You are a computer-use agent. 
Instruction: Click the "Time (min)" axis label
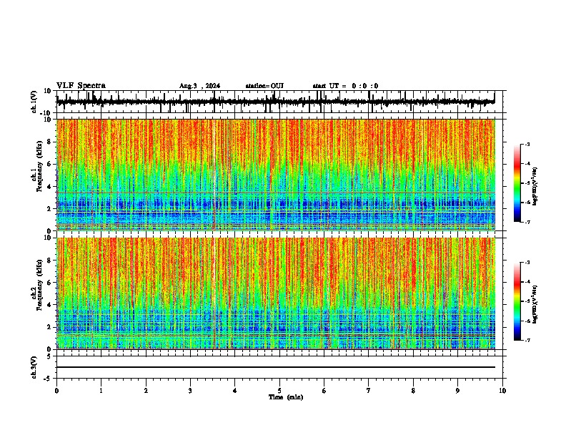[x=286, y=397]
